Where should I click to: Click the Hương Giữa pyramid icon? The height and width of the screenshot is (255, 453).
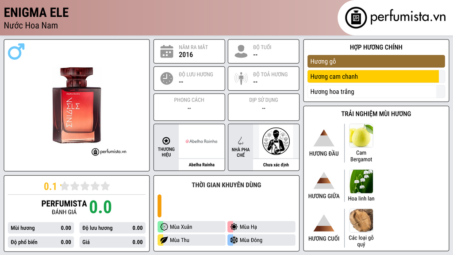(324, 181)
